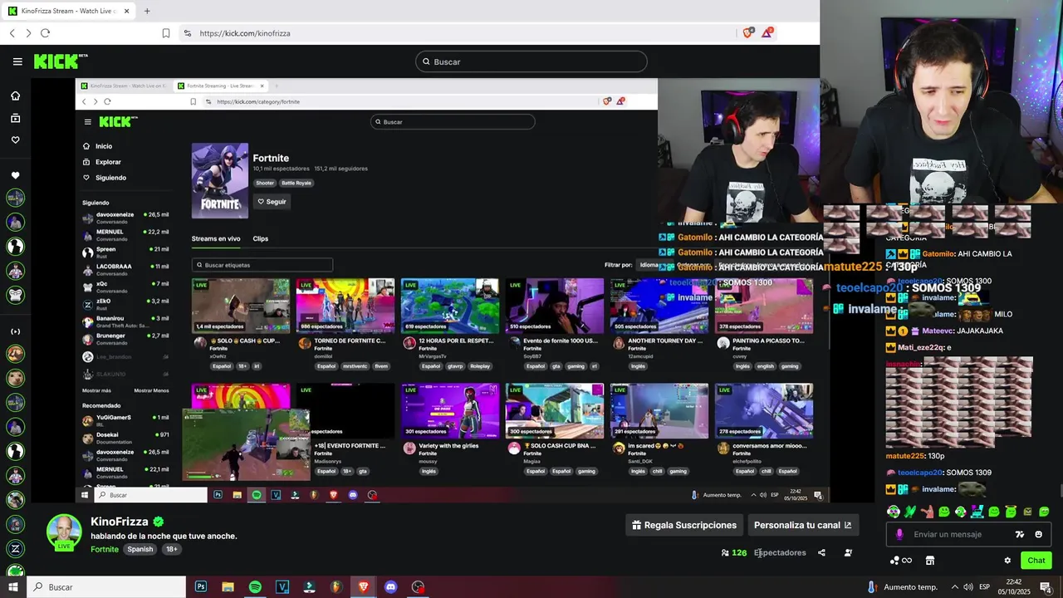Open Windows notification center icon
The width and height of the screenshot is (1063, 598).
point(1046,587)
